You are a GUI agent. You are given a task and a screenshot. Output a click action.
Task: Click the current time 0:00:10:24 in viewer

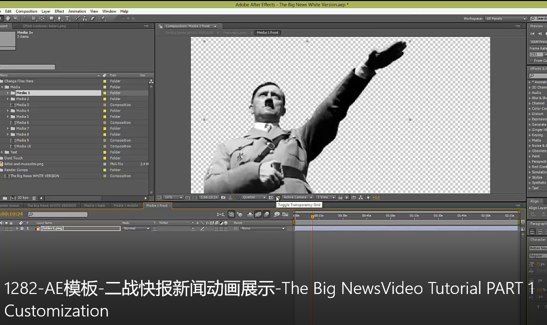pyautogui.click(x=209, y=197)
